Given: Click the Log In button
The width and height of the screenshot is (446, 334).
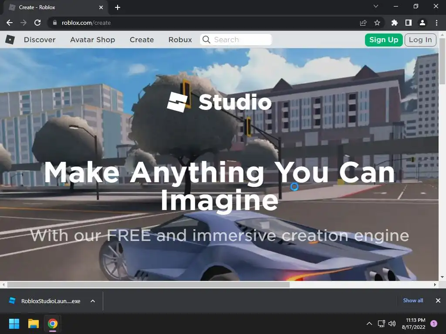Looking at the screenshot, I should pyautogui.click(x=420, y=40).
